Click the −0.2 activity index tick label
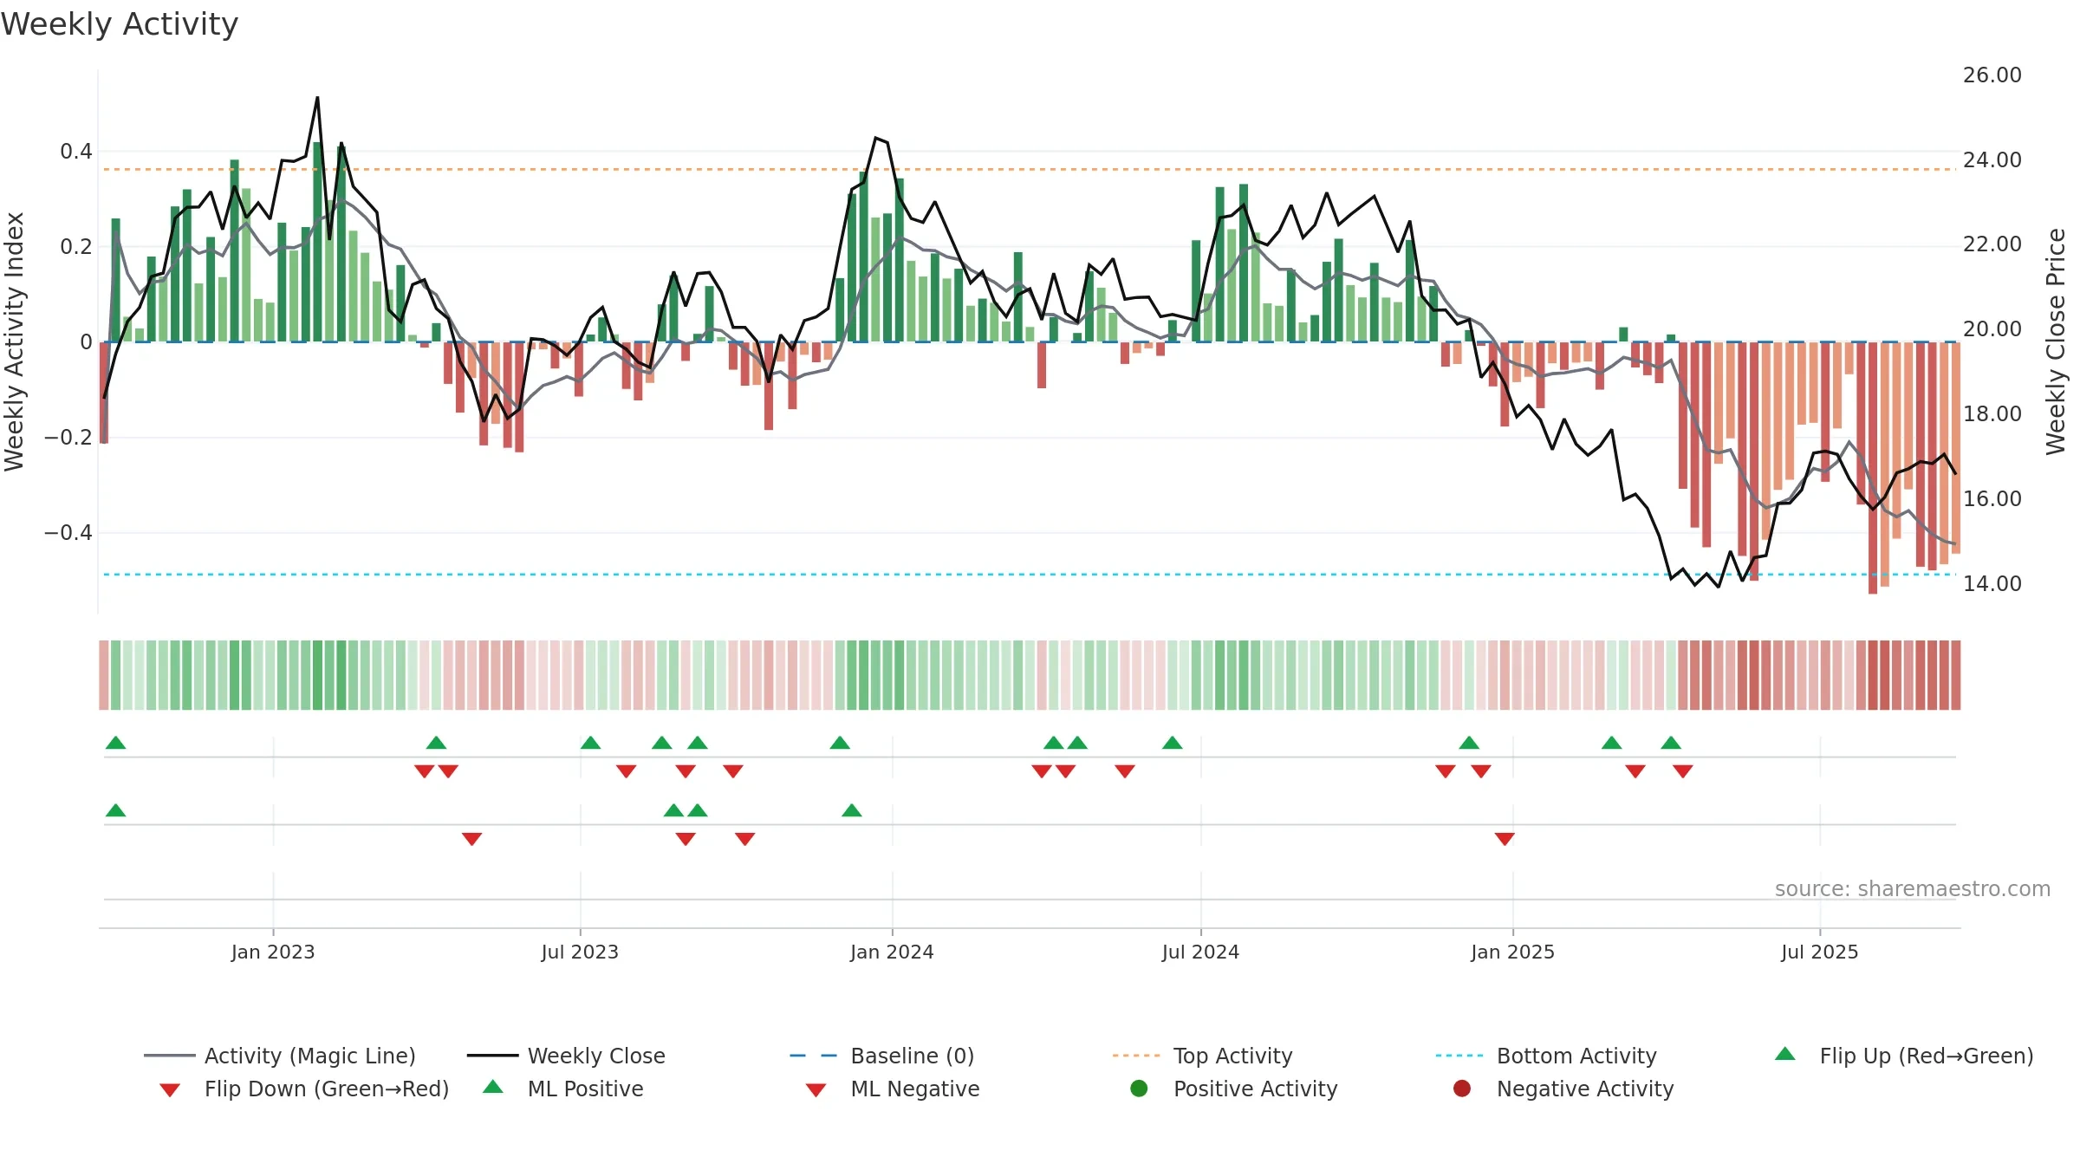 pos(68,437)
